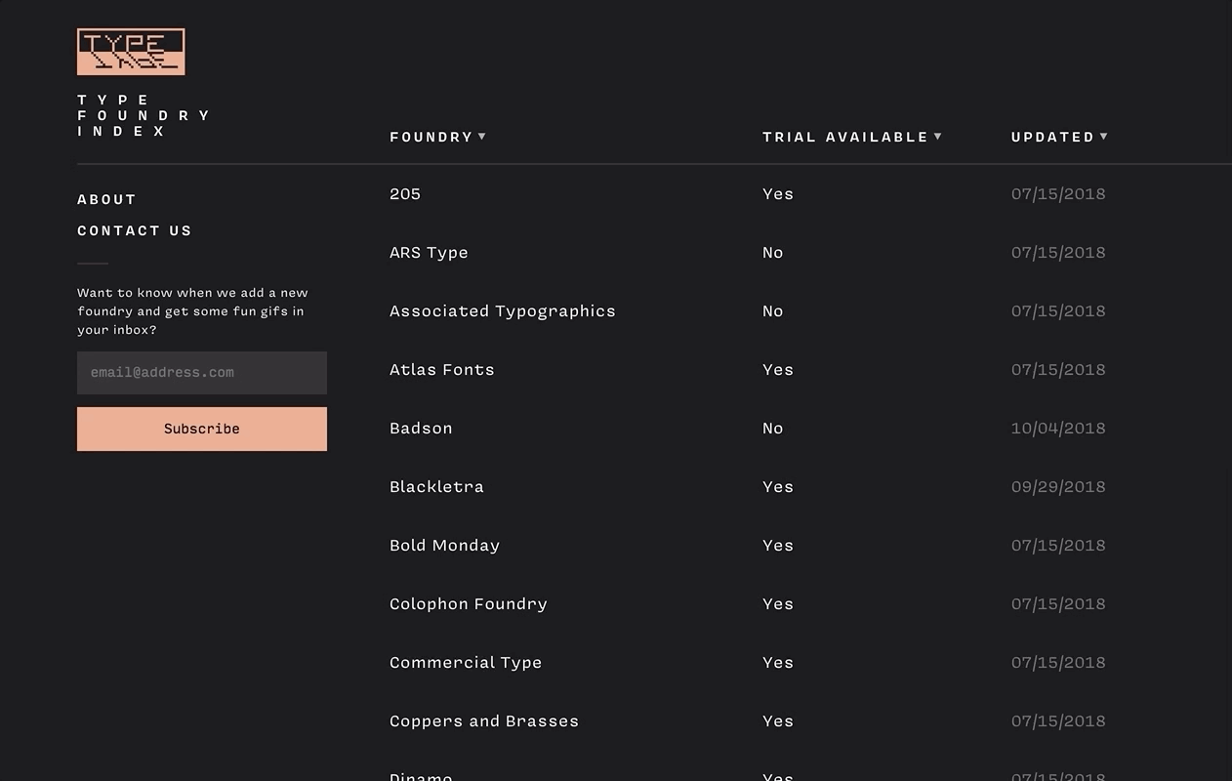This screenshot has width=1232, height=781.
Task: Open Bold Monday foundry link
Action: pyautogui.click(x=444, y=546)
